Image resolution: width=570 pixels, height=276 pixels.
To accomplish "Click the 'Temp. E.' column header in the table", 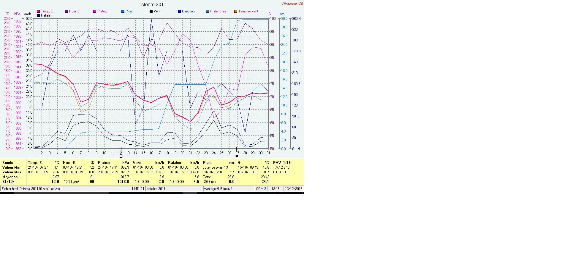I will tap(35, 163).
